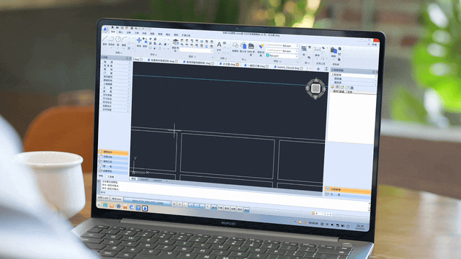Choose the Move tool with blue arrows
Viewport: 461px width, 259px height.
click(139, 40)
